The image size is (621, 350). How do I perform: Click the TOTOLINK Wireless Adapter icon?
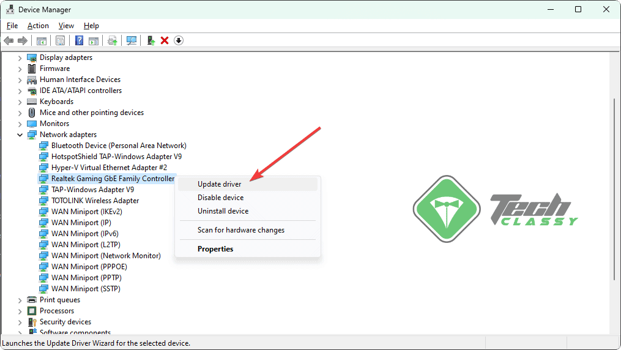tap(43, 201)
